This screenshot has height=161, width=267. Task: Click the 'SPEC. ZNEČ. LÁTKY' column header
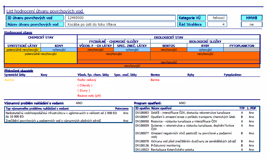click(132, 46)
